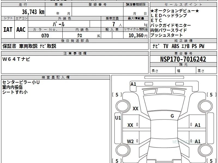
Task: Click the U1 mark on the diagram
Action: click(118, 118)
